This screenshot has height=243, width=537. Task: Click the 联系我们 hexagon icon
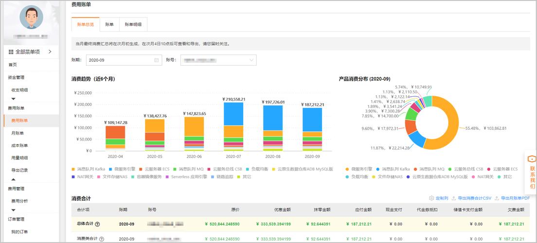pyautogui.click(x=532, y=159)
